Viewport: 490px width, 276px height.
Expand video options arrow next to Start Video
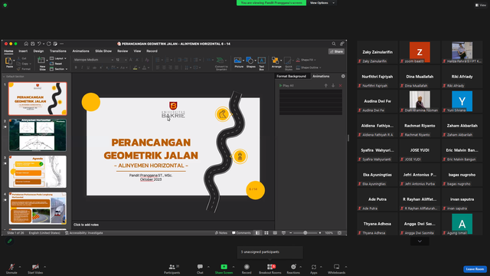pyautogui.click(x=44, y=267)
